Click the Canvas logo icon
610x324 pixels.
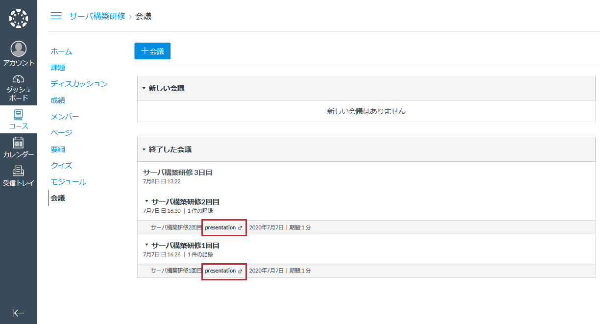click(19, 19)
